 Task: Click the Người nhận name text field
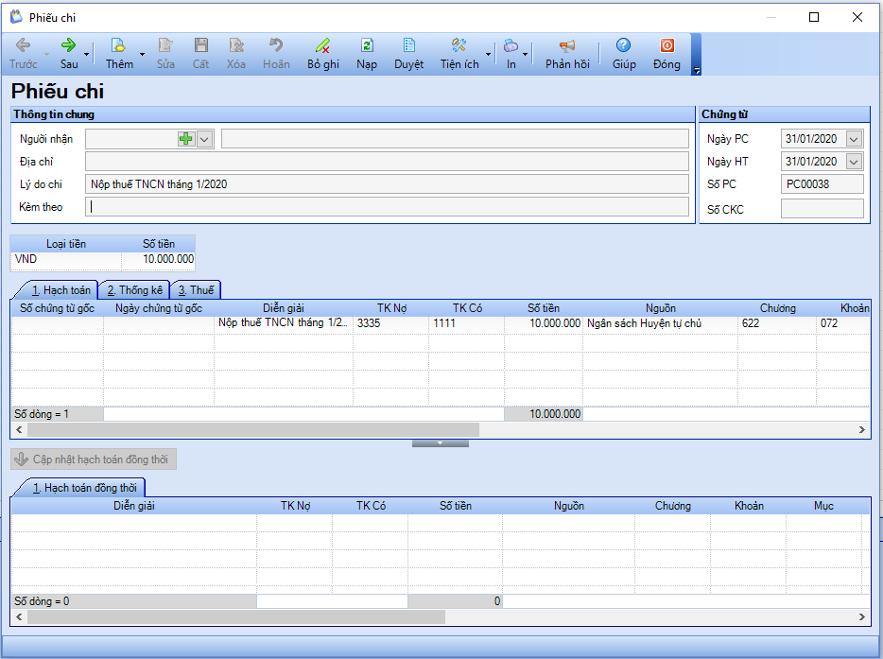pyautogui.click(x=455, y=139)
